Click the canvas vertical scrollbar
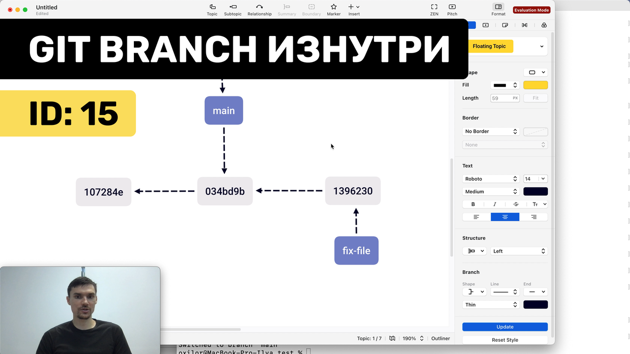 [x=452, y=207]
